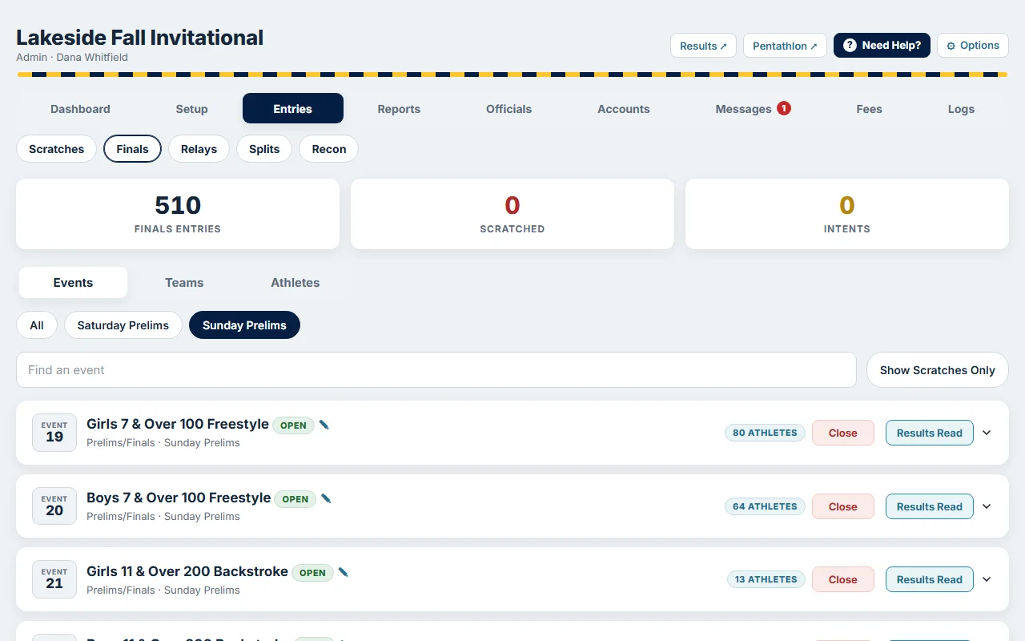Click the 80 Athletes badge
Screen dimensions: 1025x641
coord(765,433)
